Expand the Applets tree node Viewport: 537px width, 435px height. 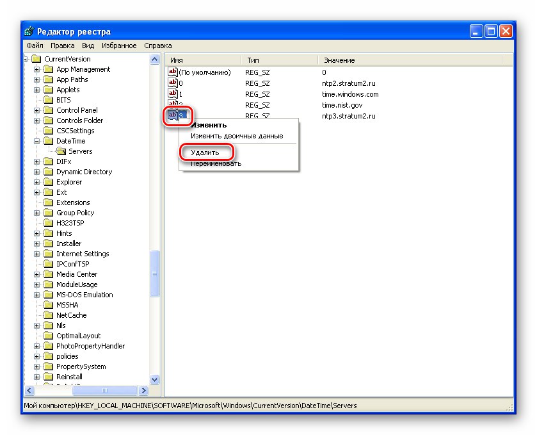(36, 90)
